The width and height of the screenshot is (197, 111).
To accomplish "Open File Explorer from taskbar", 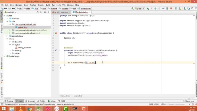I will pos(12,109).
